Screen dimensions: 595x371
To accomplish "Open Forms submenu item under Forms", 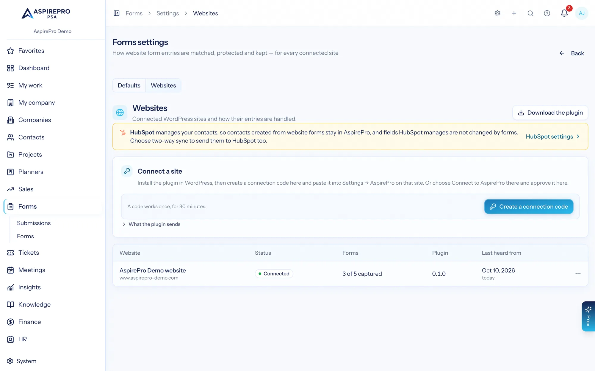I will 26,237.
